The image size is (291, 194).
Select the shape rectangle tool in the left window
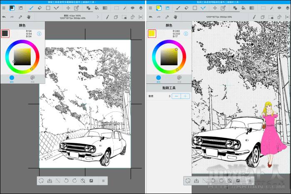48,8
